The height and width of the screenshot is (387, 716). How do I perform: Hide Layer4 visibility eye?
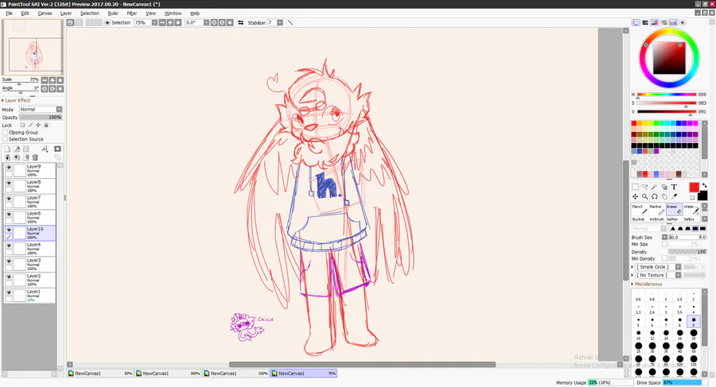click(9, 246)
